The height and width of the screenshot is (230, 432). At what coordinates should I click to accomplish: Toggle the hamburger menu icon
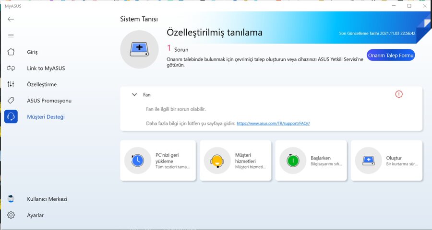11,36
